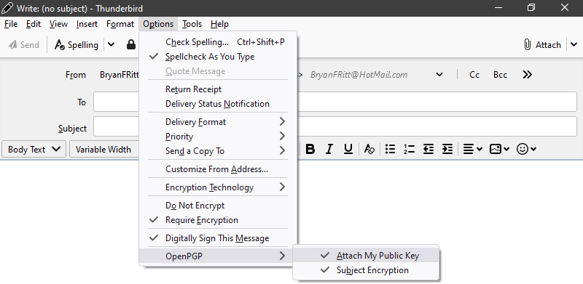Click the remove text styling icon

click(x=369, y=149)
